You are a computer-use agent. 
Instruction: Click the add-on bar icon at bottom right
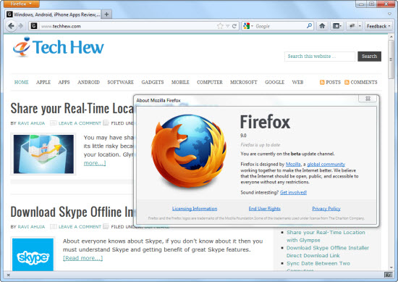pos(388,275)
